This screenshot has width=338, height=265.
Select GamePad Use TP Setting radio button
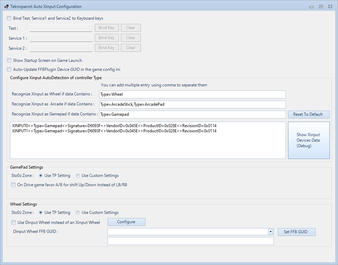pos(41,176)
